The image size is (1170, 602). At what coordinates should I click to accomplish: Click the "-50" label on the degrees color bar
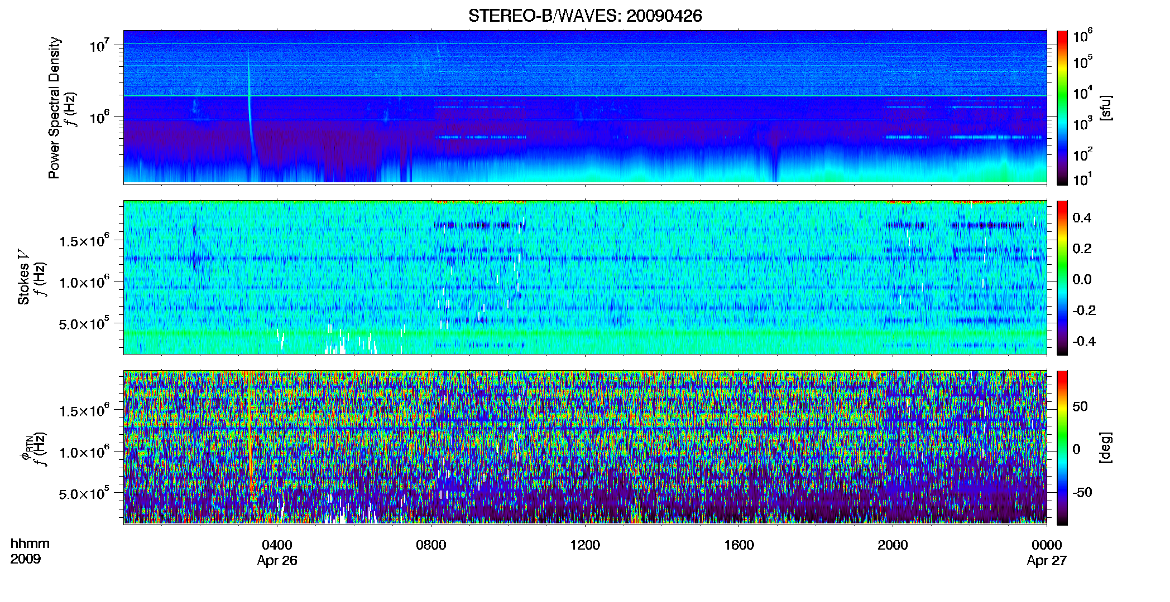1082,492
